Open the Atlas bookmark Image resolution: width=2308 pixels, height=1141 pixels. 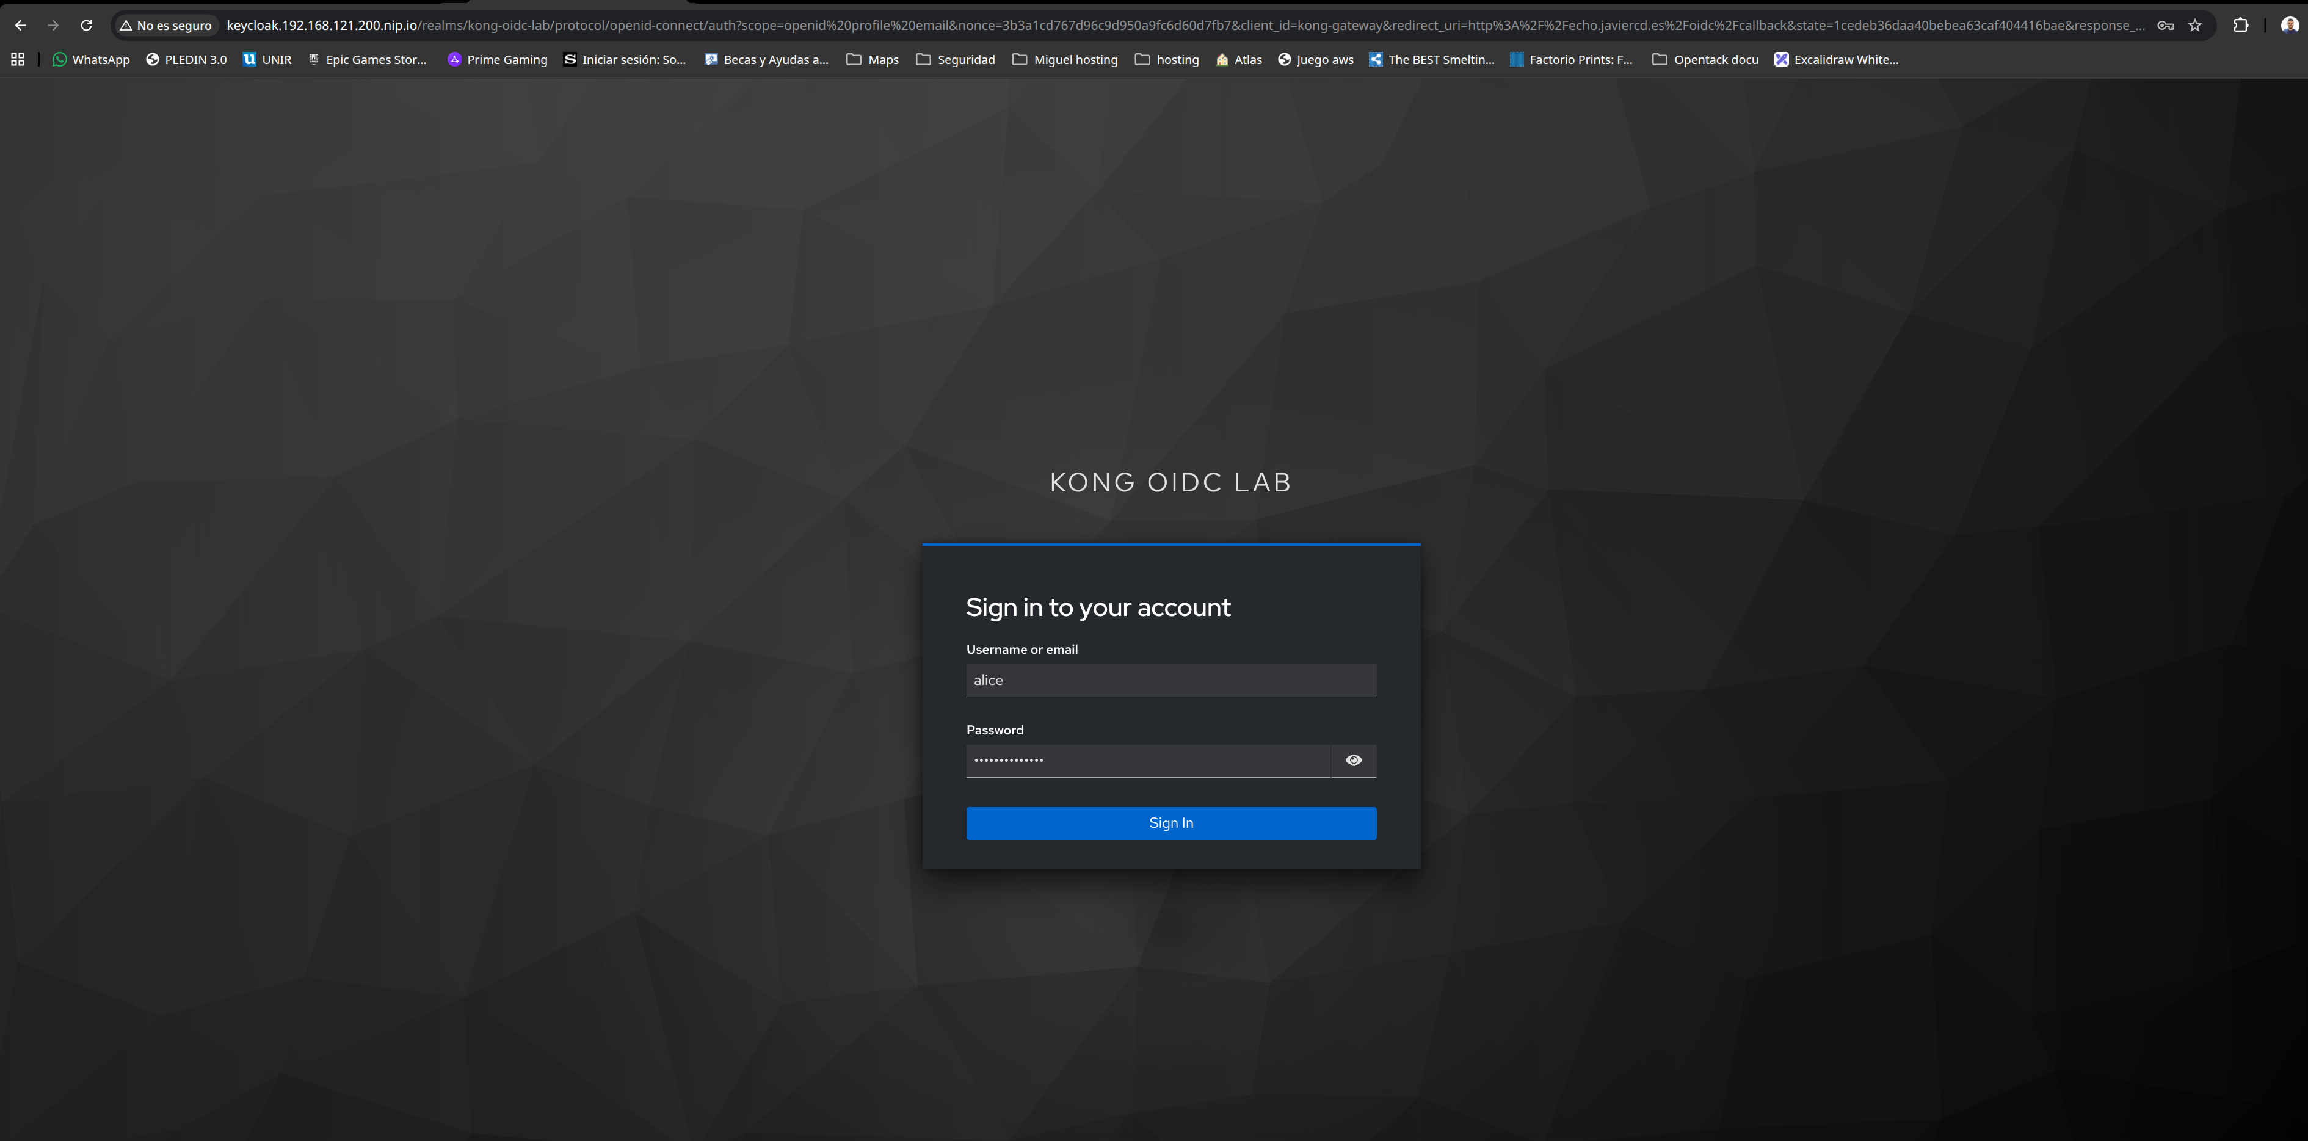click(x=1239, y=59)
